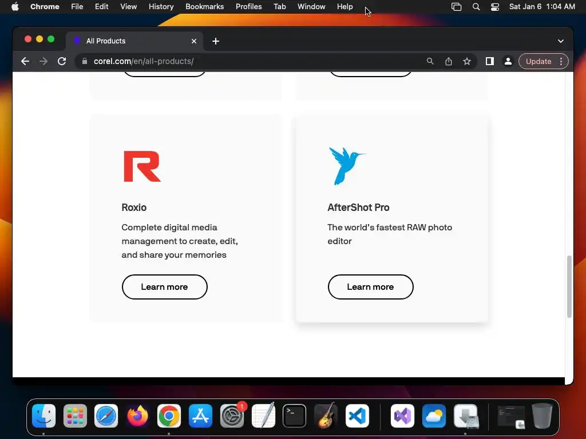The height and width of the screenshot is (439, 586).
Task: Open the View menu
Action: [128, 7]
